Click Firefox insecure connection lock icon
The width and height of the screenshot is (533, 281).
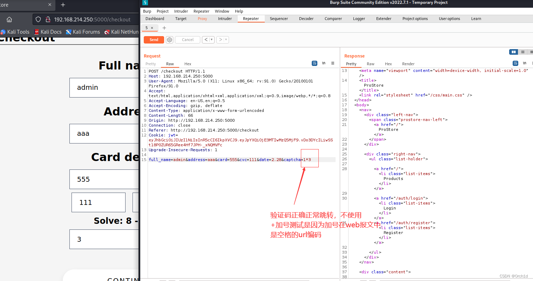click(x=48, y=19)
